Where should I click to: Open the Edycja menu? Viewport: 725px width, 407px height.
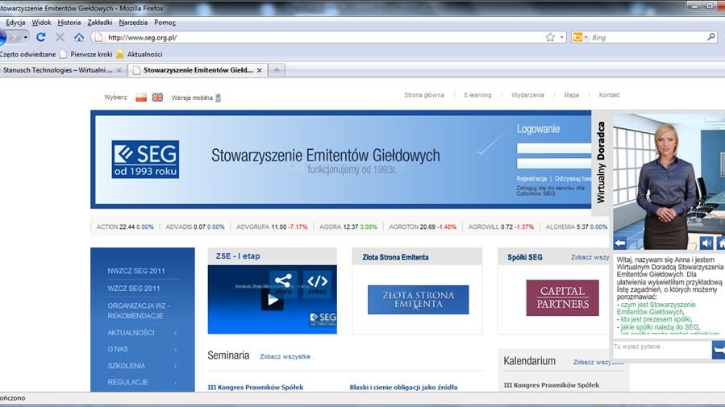(x=15, y=23)
